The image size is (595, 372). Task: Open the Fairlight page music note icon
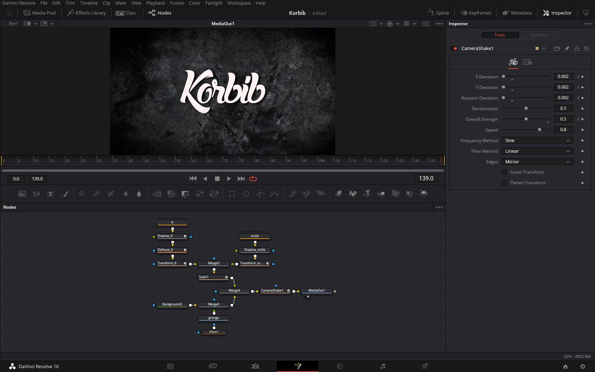382,366
